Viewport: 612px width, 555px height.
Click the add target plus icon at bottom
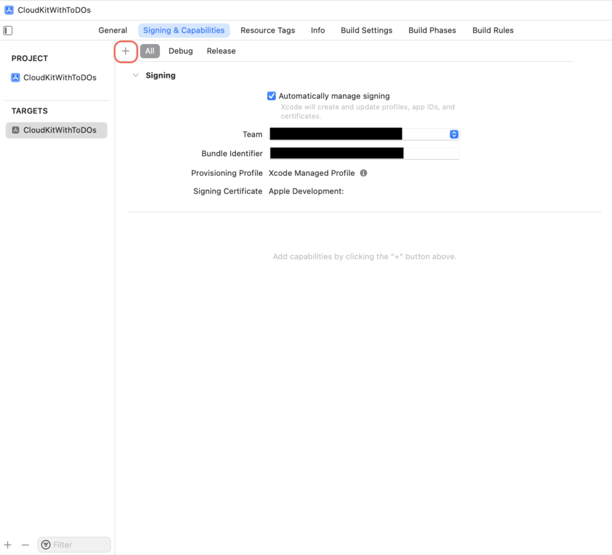click(x=8, y=544)
